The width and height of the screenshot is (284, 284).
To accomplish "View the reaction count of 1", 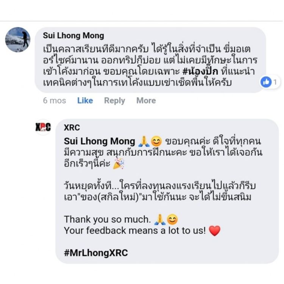I will (x=275, y=81).
